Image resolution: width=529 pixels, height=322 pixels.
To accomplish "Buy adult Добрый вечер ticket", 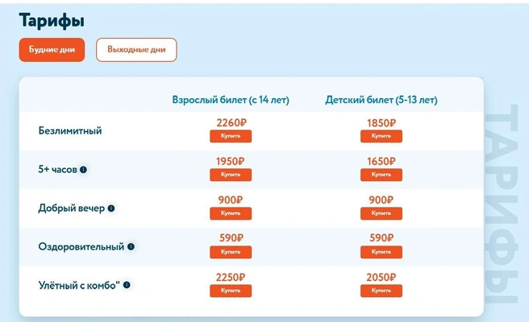I will click(231, 213).
